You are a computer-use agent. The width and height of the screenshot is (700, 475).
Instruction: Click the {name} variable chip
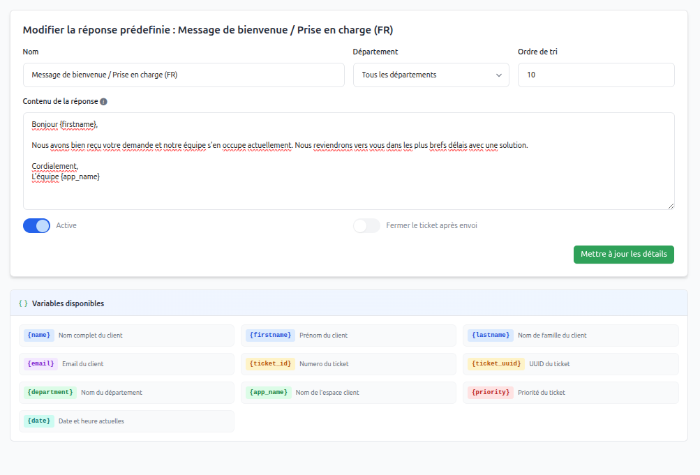(38, 335)
